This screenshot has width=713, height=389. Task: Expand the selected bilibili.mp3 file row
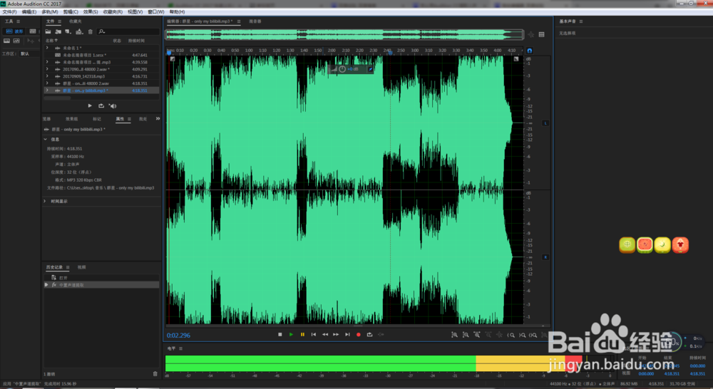pyautogui.click(x=47, y=90)
